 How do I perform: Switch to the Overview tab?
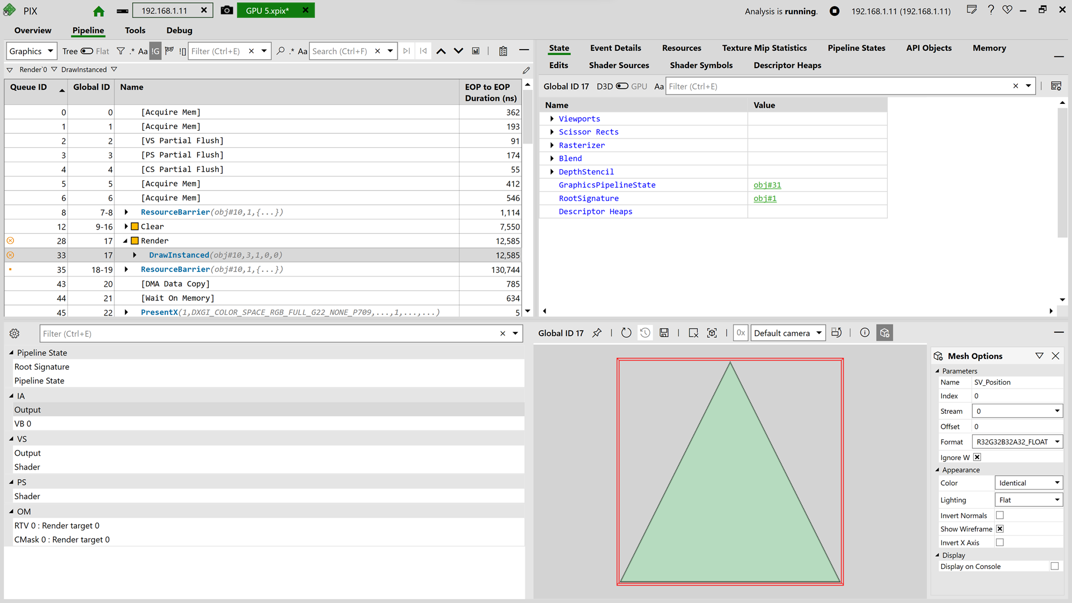click(x=33, y=30)
